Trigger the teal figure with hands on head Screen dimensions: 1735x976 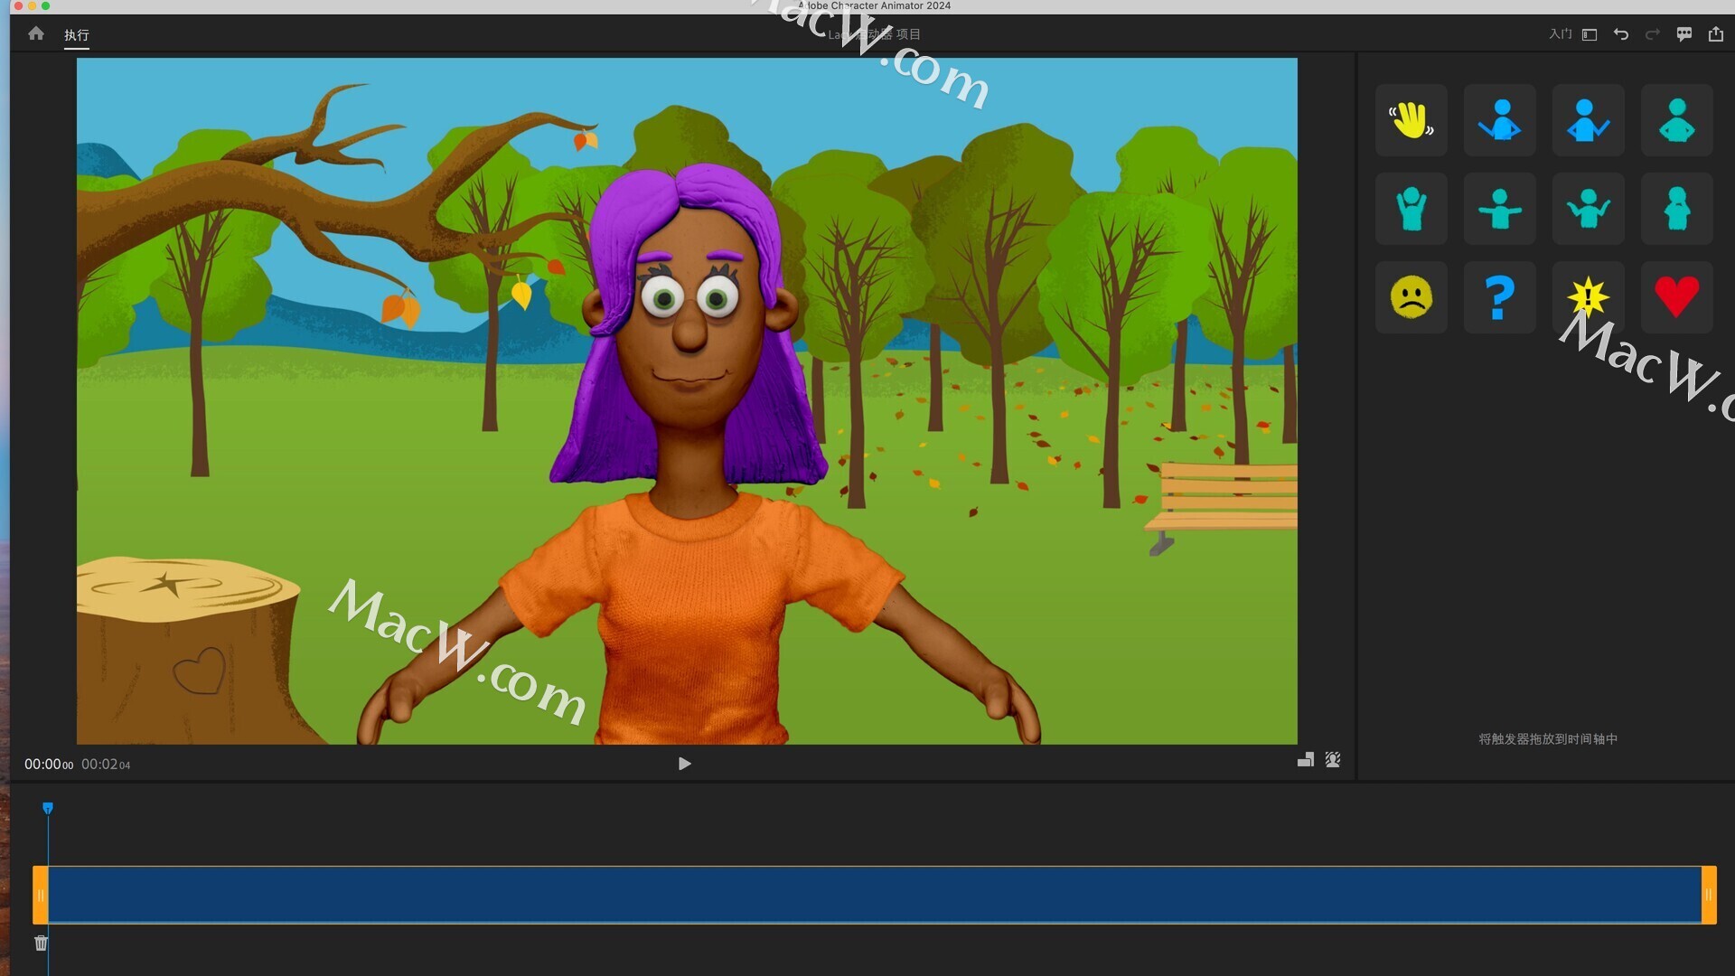click(1411, 209)
